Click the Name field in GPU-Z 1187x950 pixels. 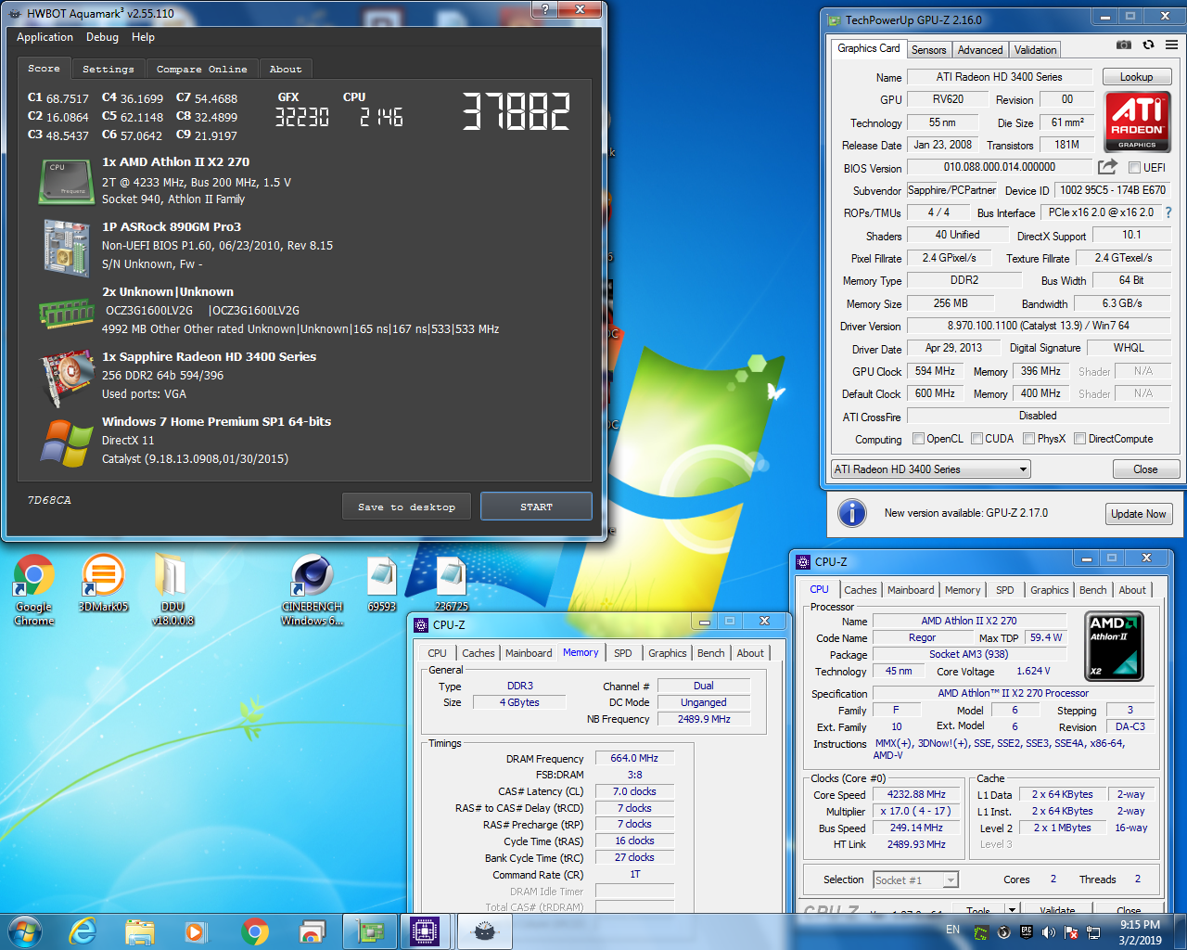pos(999,77)
